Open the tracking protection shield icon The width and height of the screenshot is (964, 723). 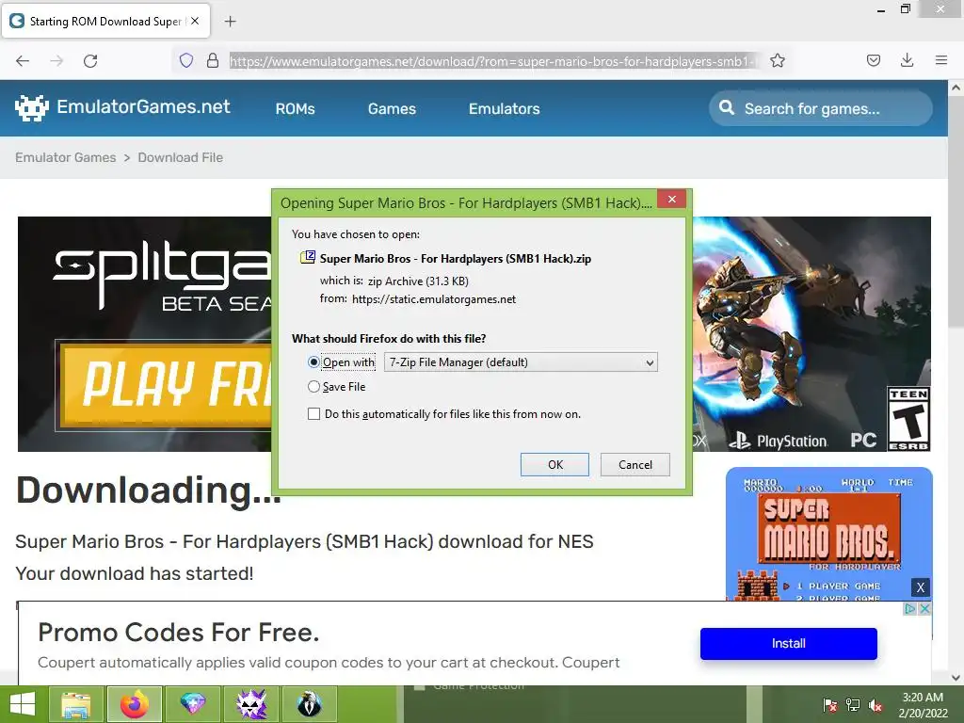tap(186, 60)
